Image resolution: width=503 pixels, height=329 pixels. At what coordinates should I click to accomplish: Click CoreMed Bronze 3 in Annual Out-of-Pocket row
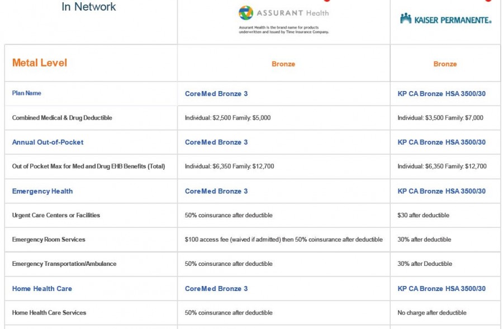click(x=216, y=142)
